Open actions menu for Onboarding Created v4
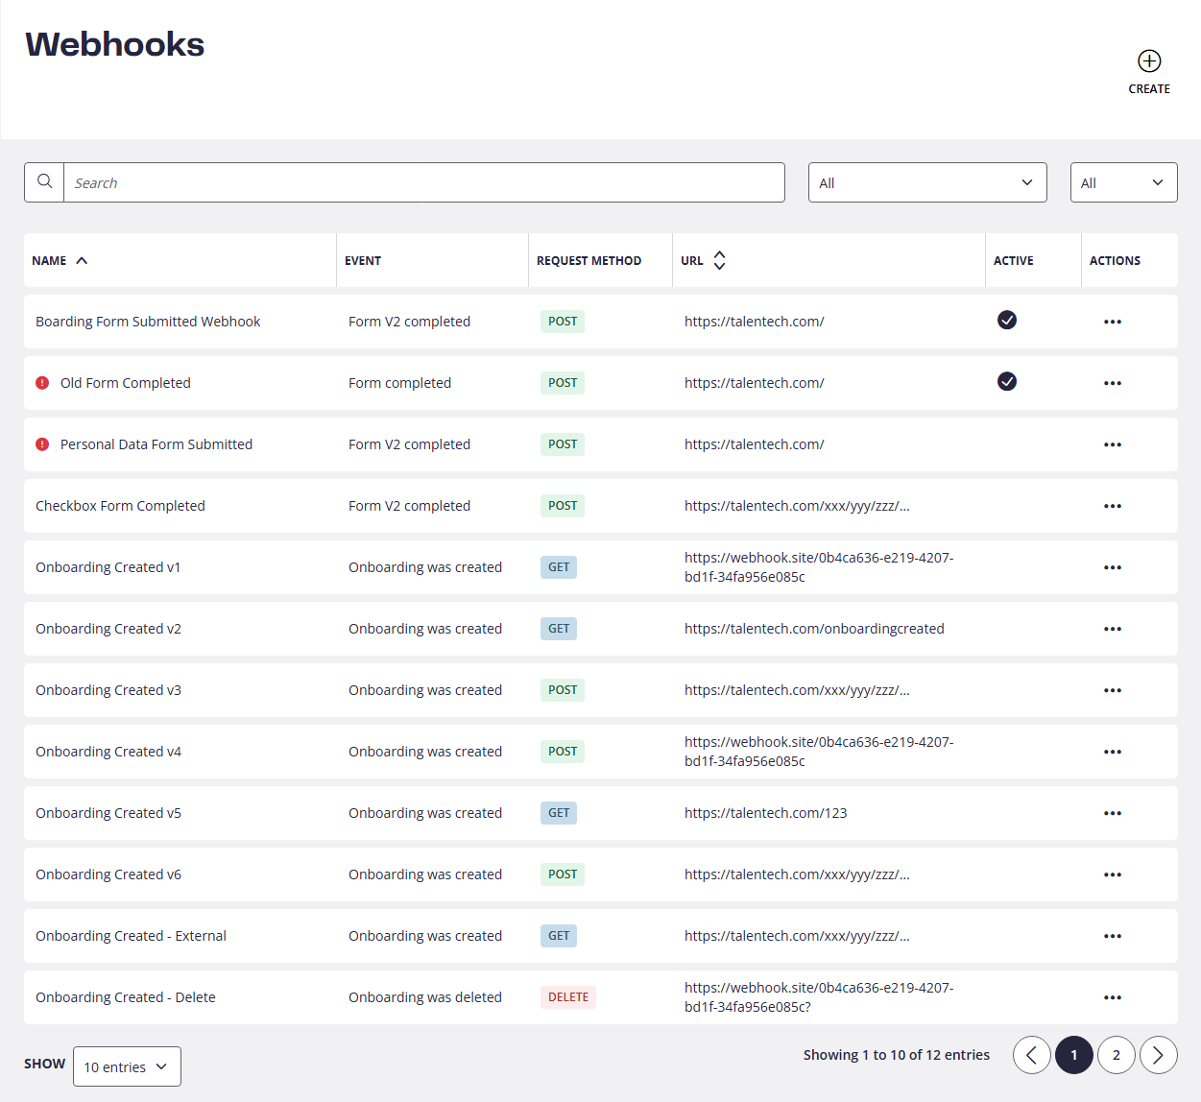 [1113, 752]
